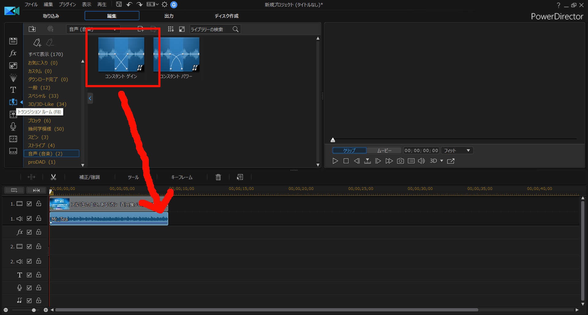Open the 3D mode dropdown arrow
This screenshot has height=315, width=588.
click(442, 161)
